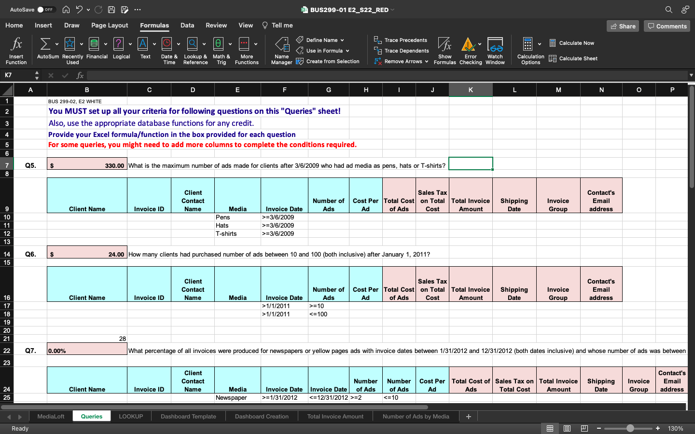Click the Save icon in title bar
The height and width of the screenshot is (434, 695).
click(x=111, y=10)
